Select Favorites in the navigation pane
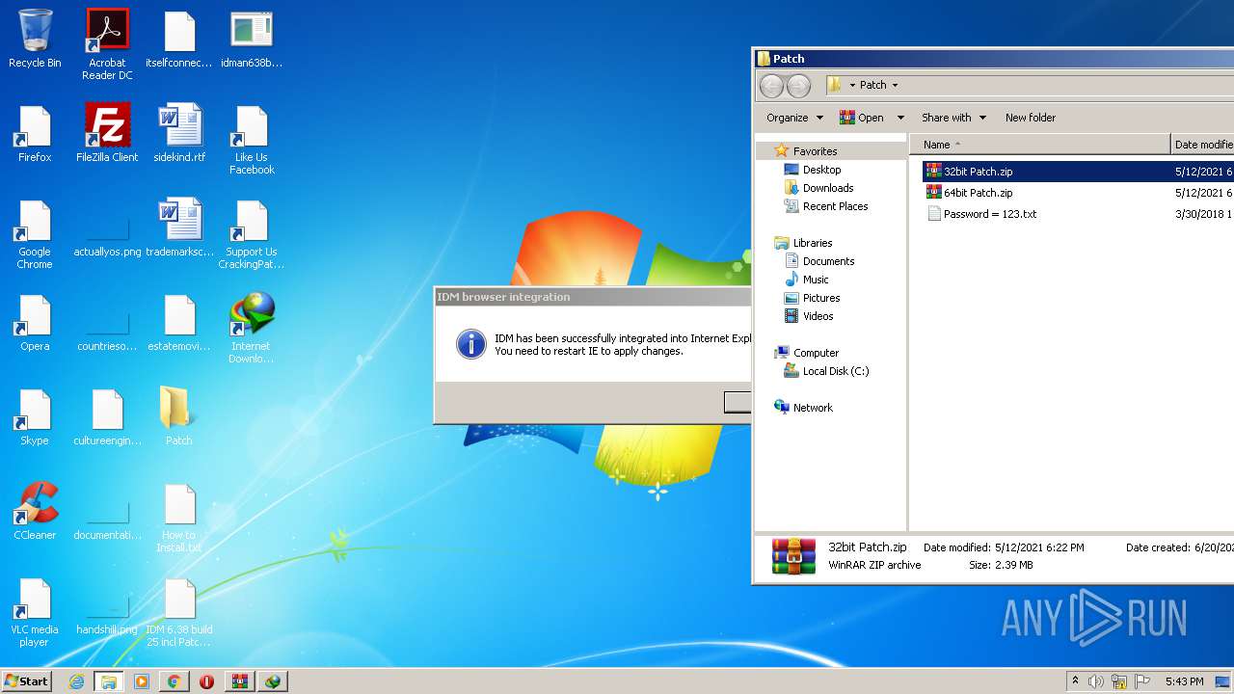1234x694 pixels. (x=815, y=151)
